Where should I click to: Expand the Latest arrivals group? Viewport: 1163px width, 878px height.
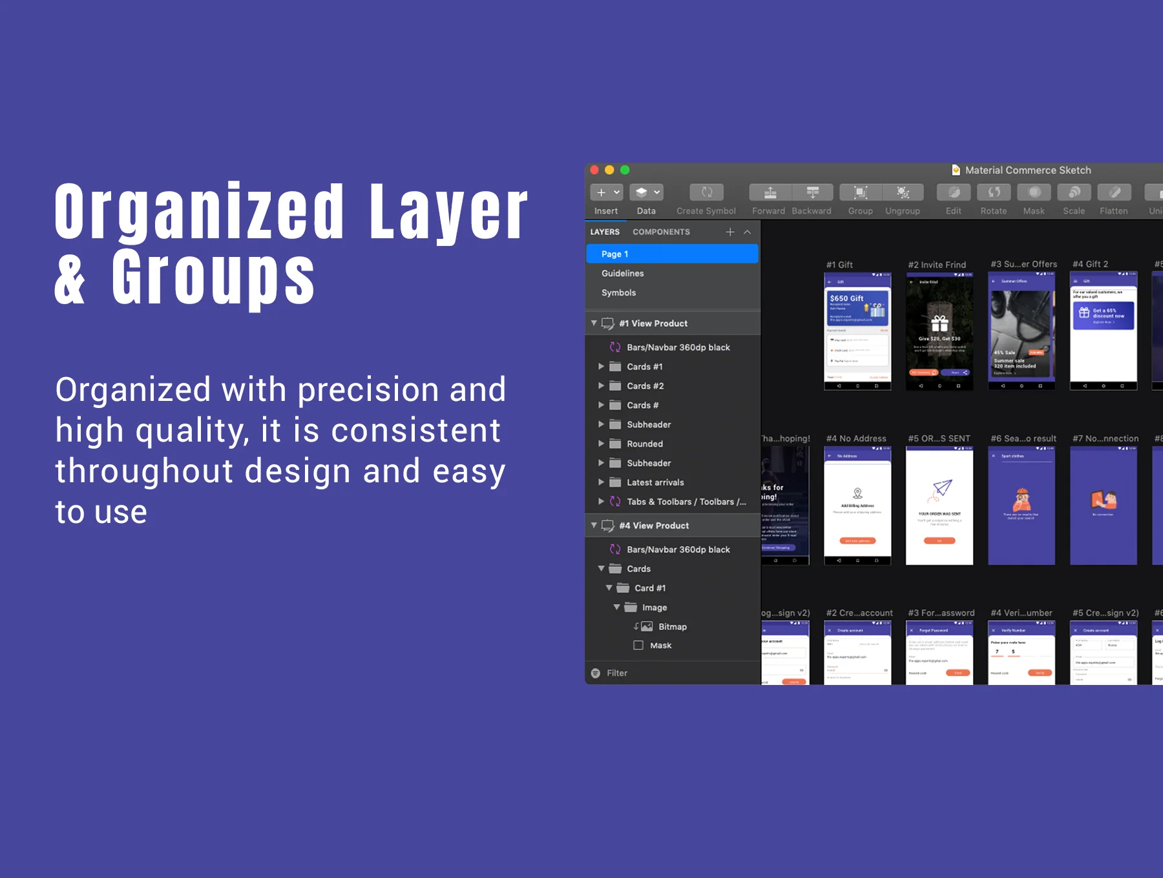(x=602, y=482)
